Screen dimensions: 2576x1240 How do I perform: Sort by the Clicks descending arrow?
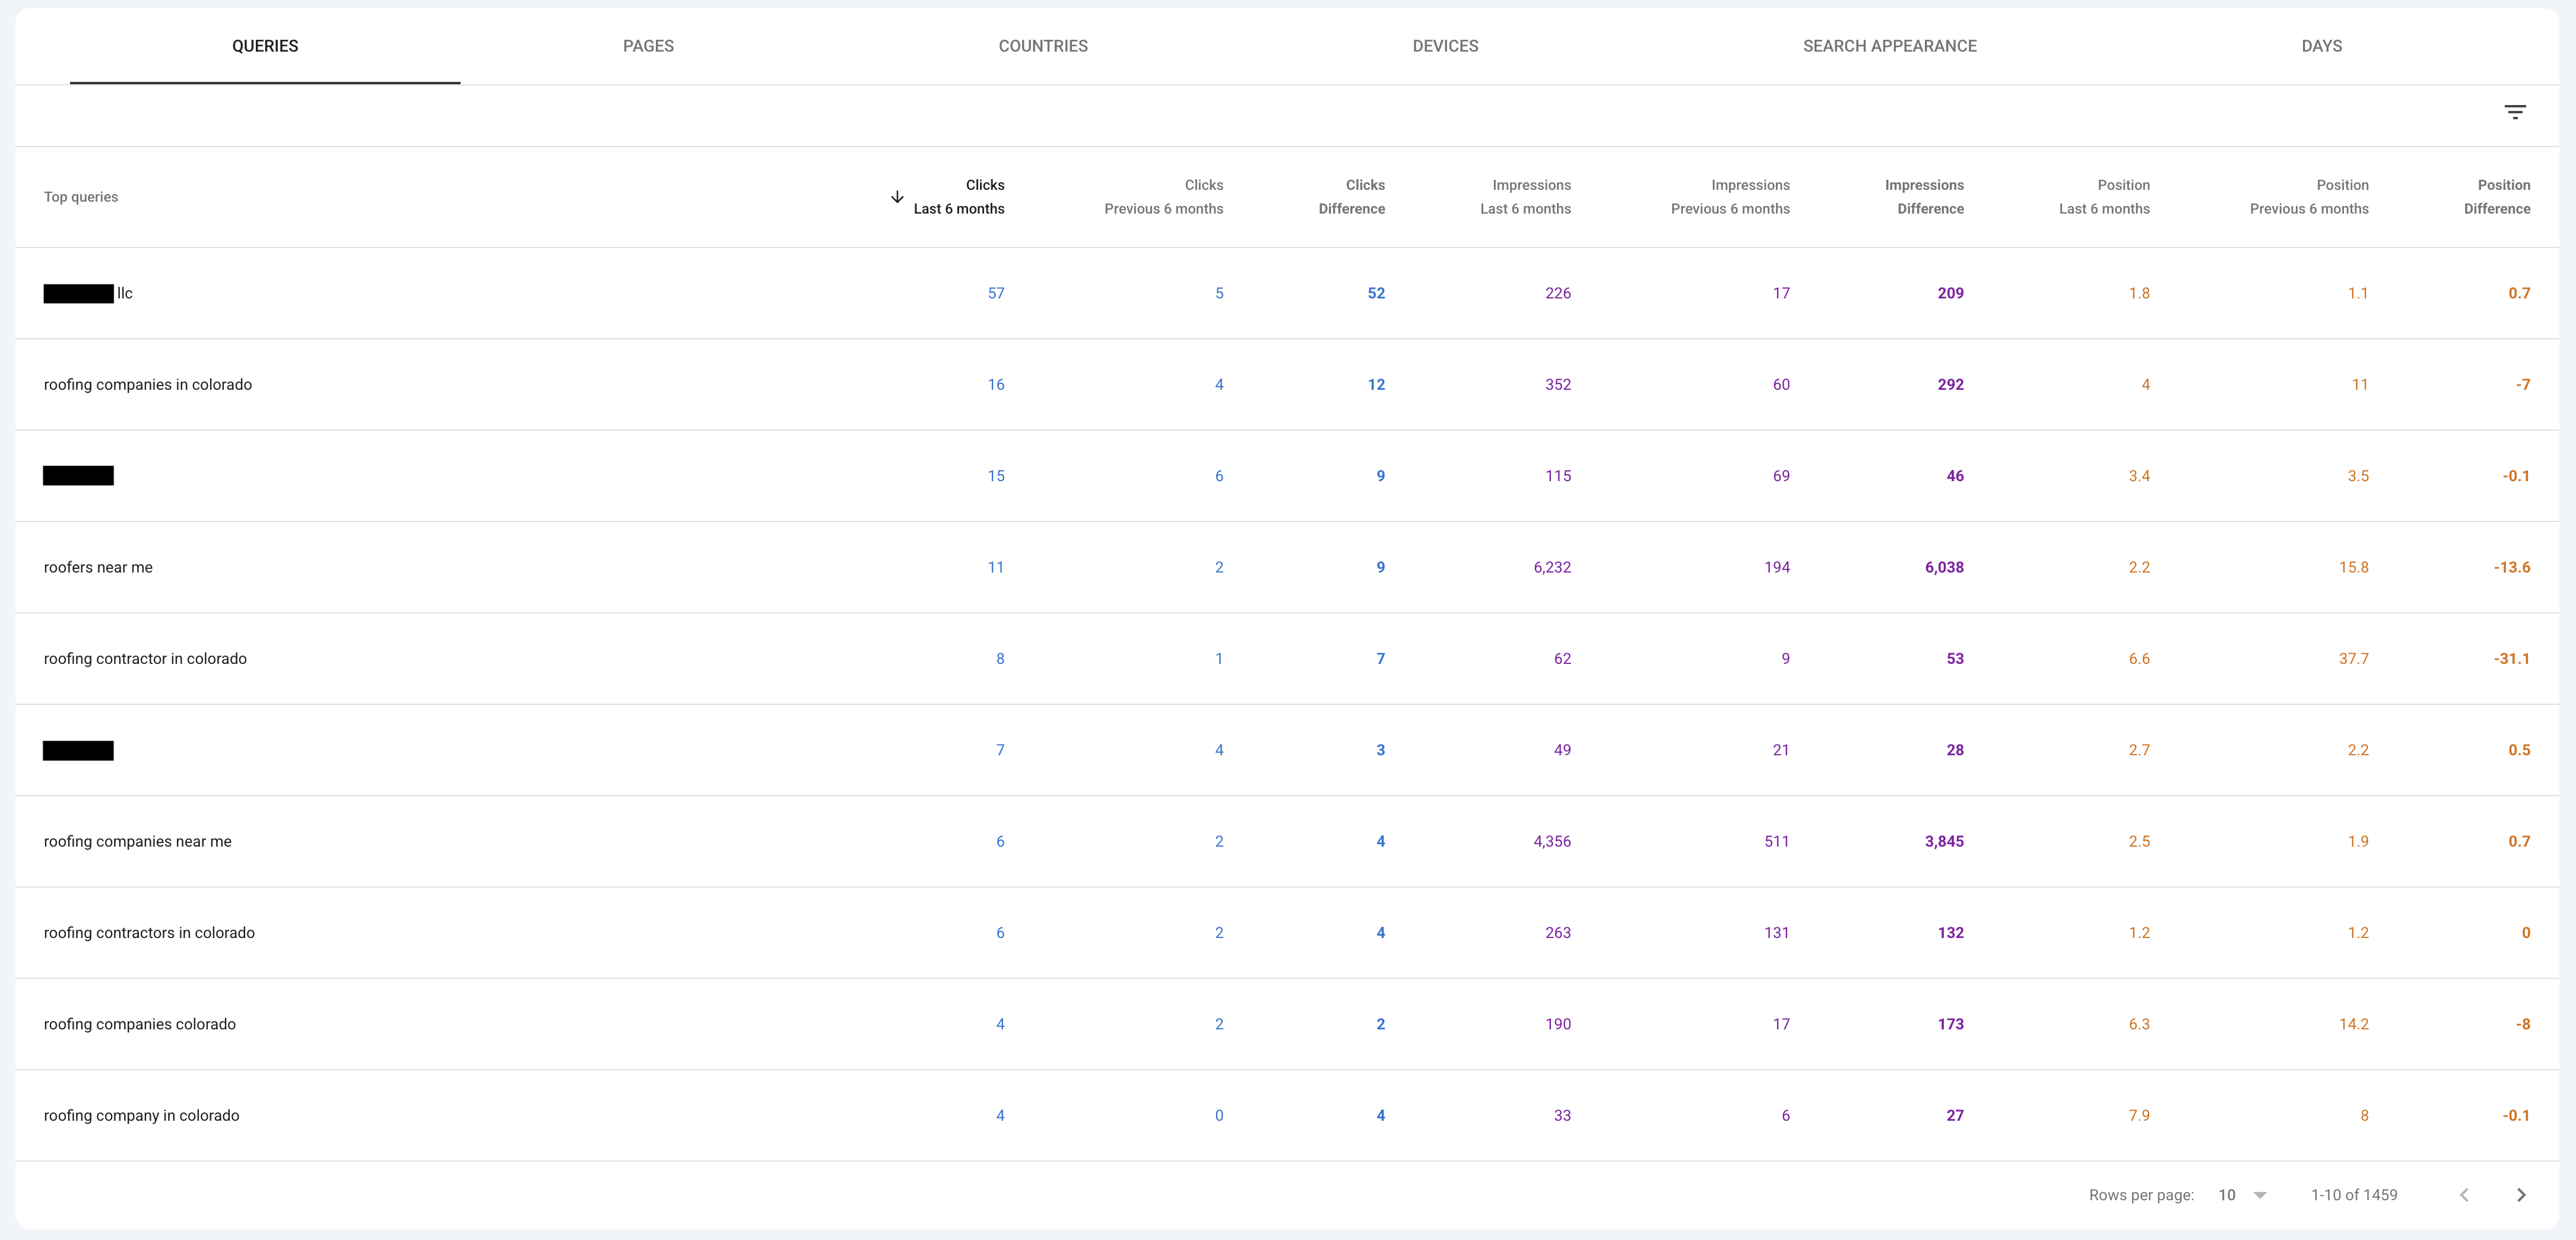[x=897, y=197]
